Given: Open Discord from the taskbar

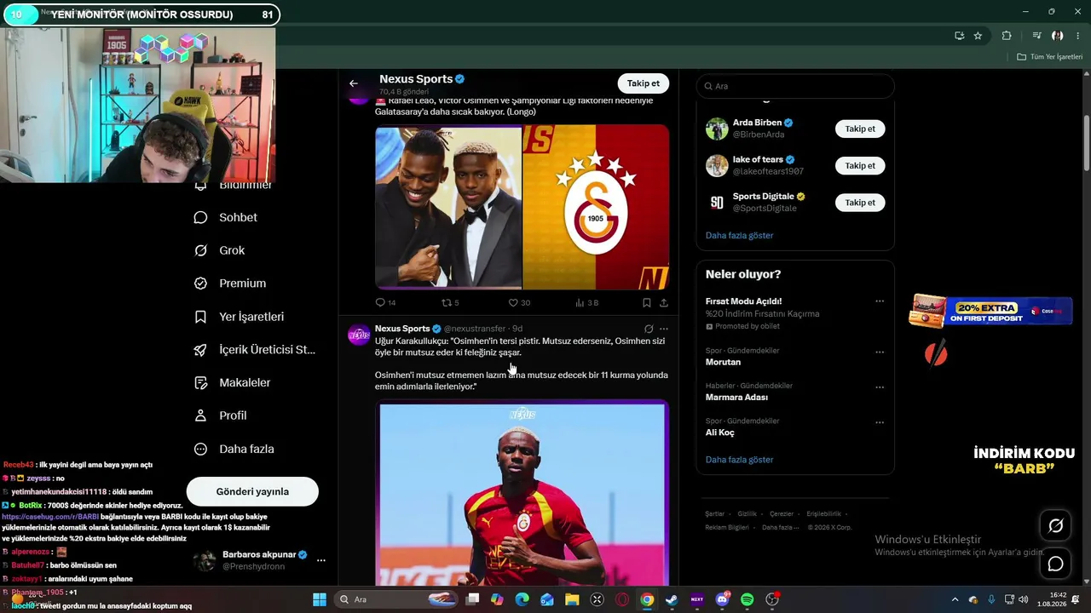Looking at the screenshot, I should coord(722,599).
